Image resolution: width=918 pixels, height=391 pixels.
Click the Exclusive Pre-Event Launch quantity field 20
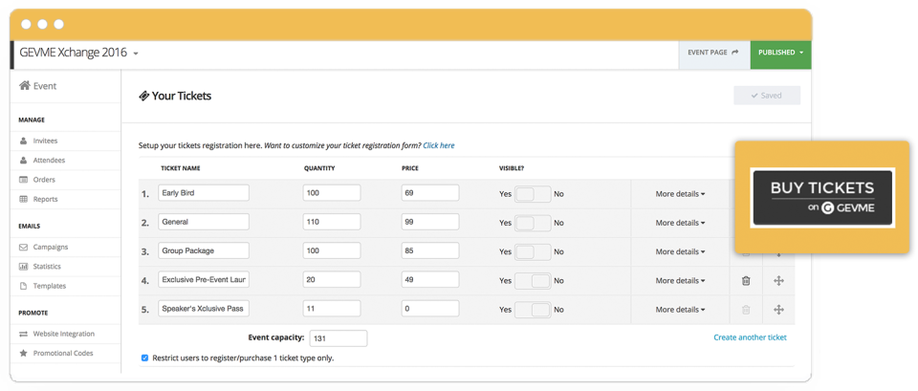pyautogui.click(x=332, y=280)
